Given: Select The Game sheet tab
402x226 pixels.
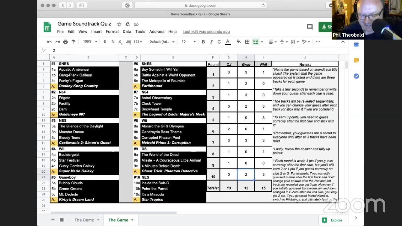Looking at the screenshot, I should [118, 220].
